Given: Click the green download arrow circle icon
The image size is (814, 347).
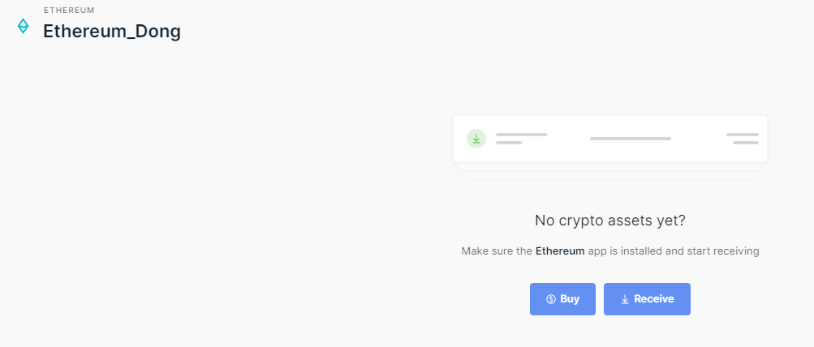Looking at the screenshot, I should [x=476, y=139].
